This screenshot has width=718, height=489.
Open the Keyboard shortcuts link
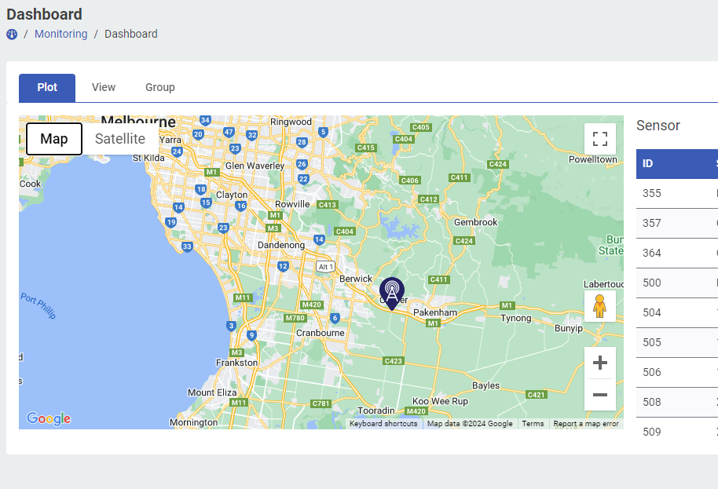pyautogui.click(x=383, y=423)
